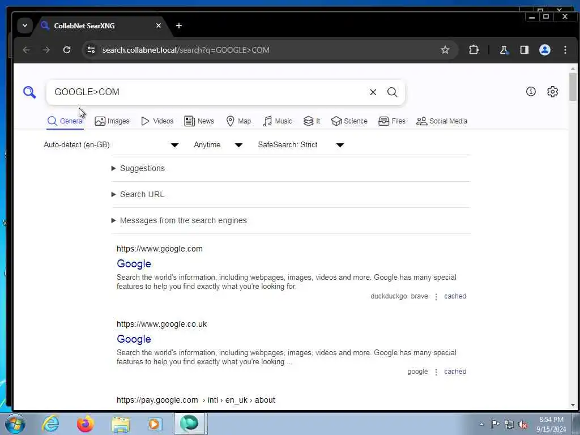The height and width of the screenshot is (435, 580).
Task: Open Action Center flag icon
Action: (x=495, y=424)
